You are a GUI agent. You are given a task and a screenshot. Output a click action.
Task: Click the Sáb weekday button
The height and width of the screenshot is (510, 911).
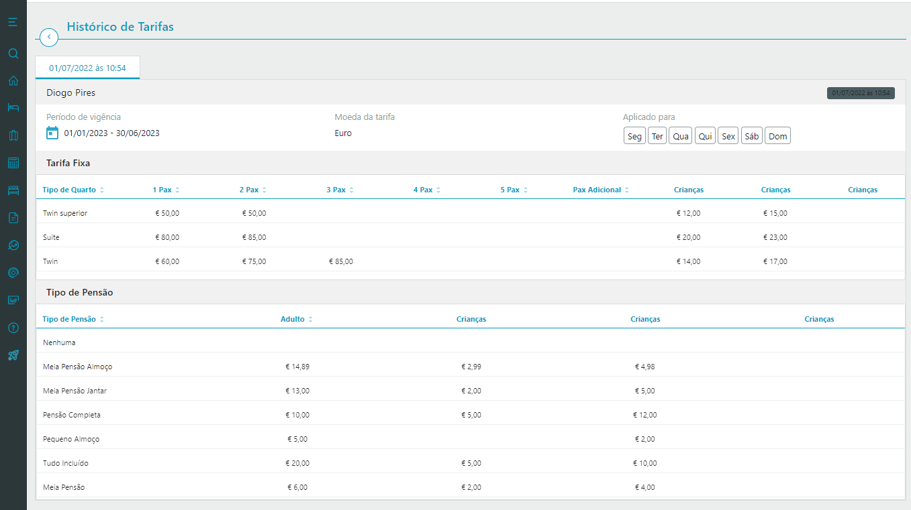coord(751,136)
